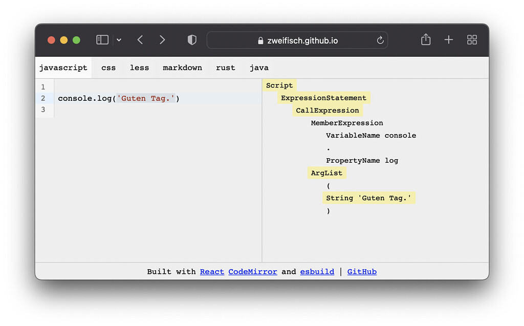Click the forward navigation arrow

[x=162, y=39]
